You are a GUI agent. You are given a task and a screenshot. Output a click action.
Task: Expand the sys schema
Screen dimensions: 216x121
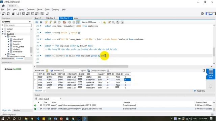3,31
